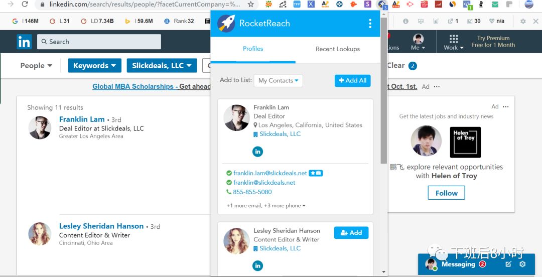Click the blue X extension icon
The height and width of the screenshot is (277, 542).
(x=311, y=4)
